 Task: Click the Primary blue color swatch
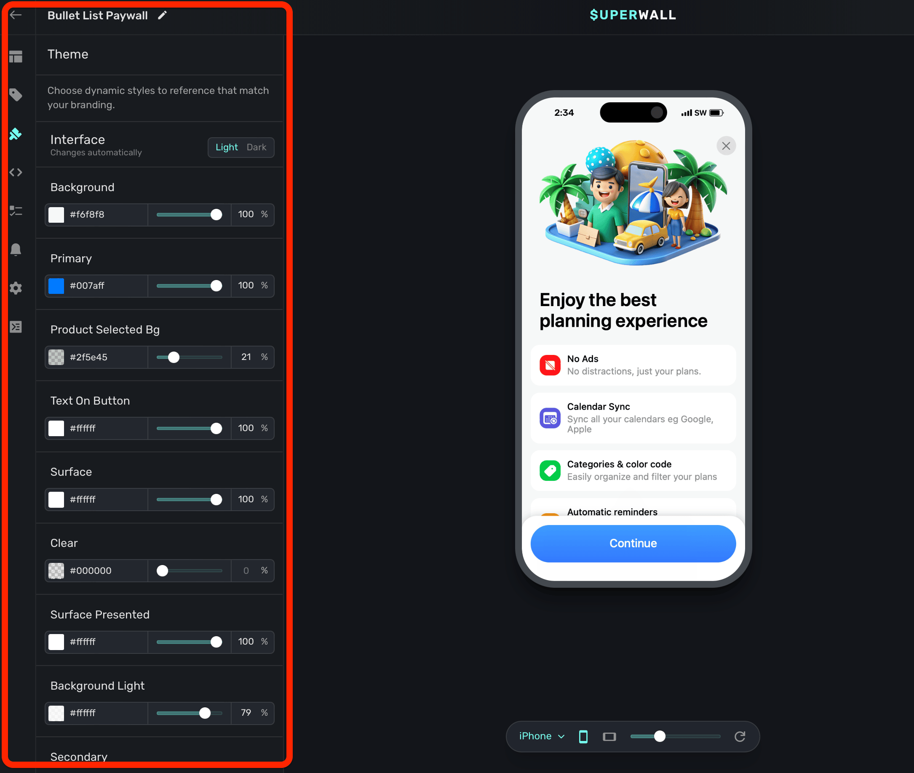(56, 286)
